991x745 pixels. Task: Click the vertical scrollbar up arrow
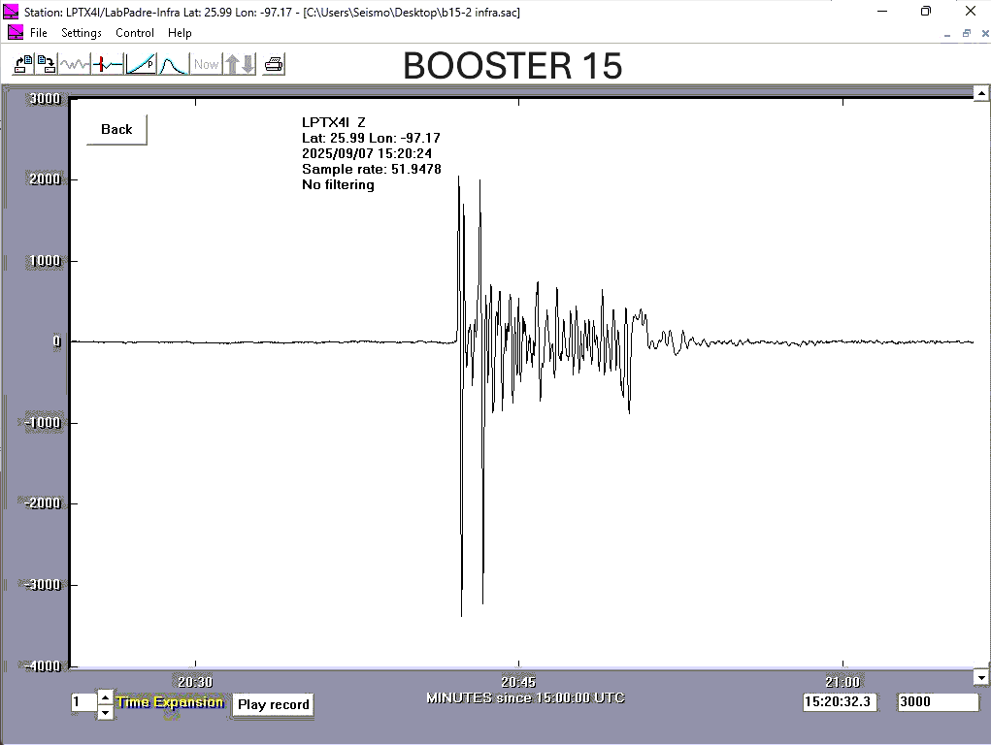tap(981, 93)
